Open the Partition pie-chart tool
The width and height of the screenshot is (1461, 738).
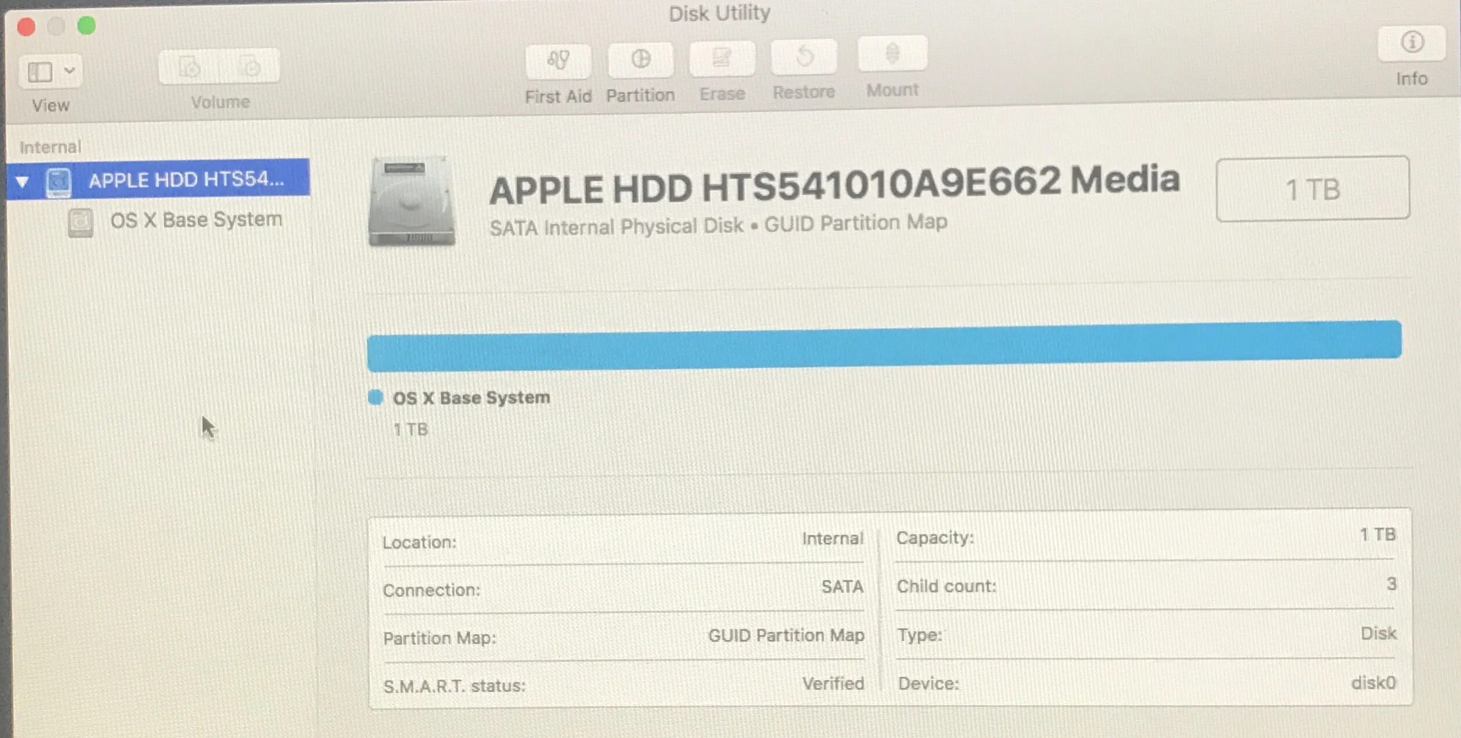click(641, 60)
